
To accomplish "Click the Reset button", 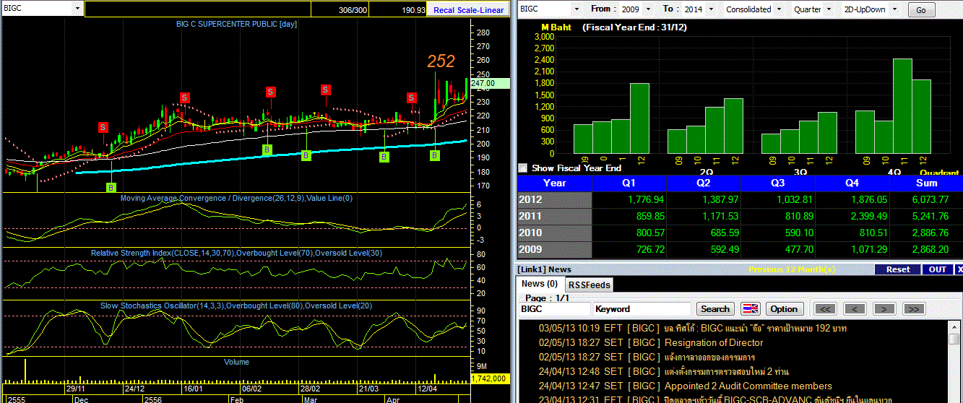I will coord(898,269).
